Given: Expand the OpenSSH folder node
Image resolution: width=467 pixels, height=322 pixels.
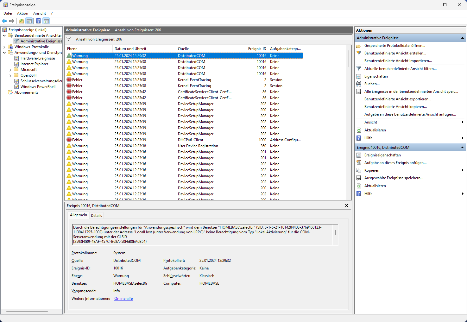Looking at the screenshot, I should click(10, 75).
